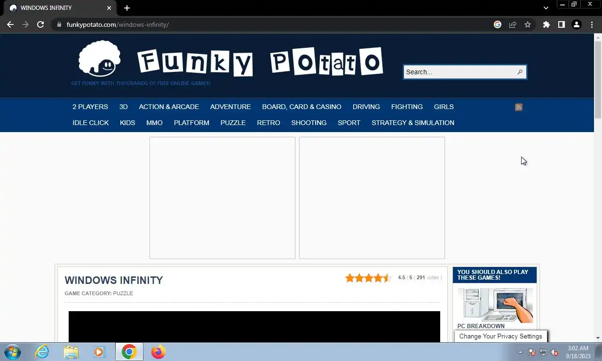Open Action Center flag icon
The width and height of the screenshot is (602, 361).
(532, 352)
